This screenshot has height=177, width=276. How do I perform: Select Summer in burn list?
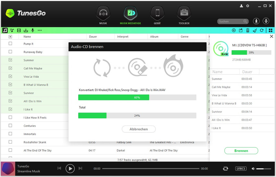pyautogui.click(x=242, y=79)
